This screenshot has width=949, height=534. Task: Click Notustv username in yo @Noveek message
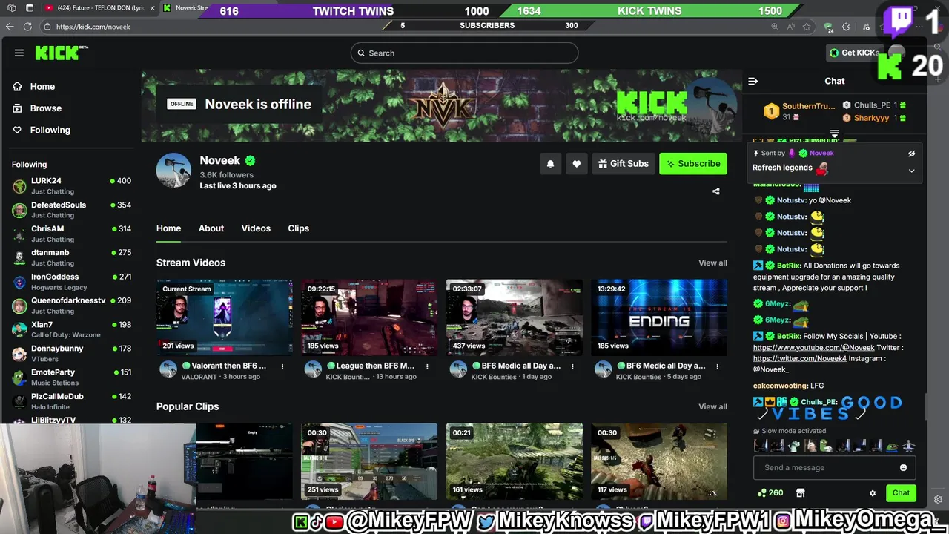[791, 200]
